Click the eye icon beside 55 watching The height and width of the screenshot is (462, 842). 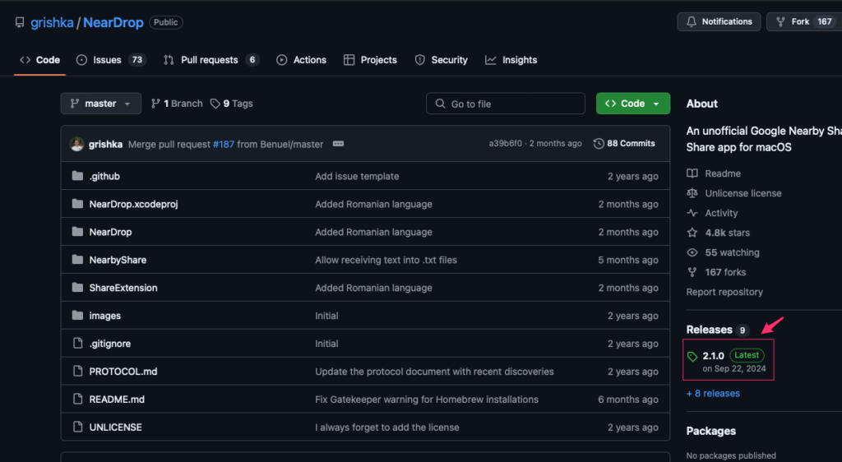coord(692,252)
